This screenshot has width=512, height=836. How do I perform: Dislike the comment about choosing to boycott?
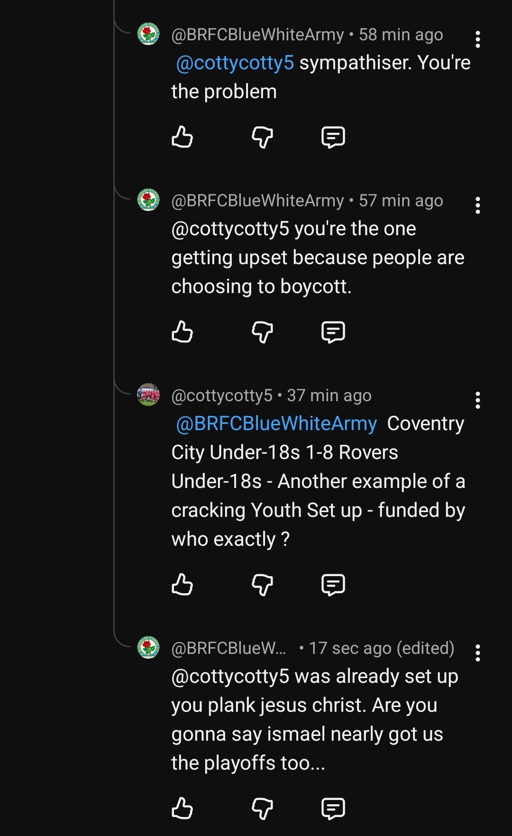262,331
